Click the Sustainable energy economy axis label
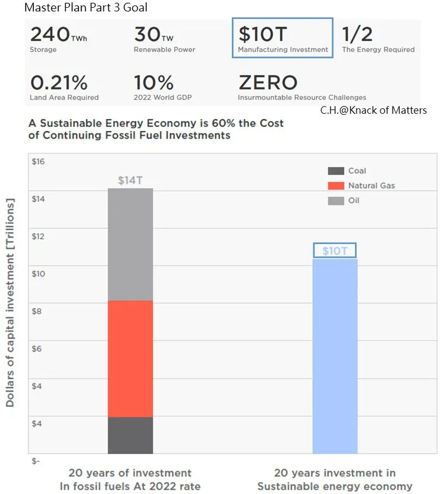The image size is (440, 494). pyautogui.click(x=335, y=480)
